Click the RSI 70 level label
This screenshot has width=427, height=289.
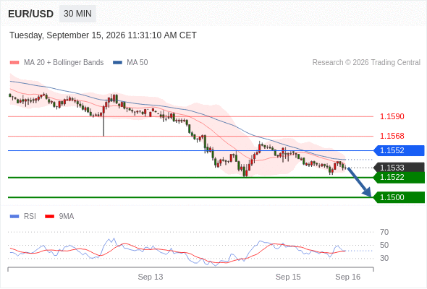[x=384, y=232]
